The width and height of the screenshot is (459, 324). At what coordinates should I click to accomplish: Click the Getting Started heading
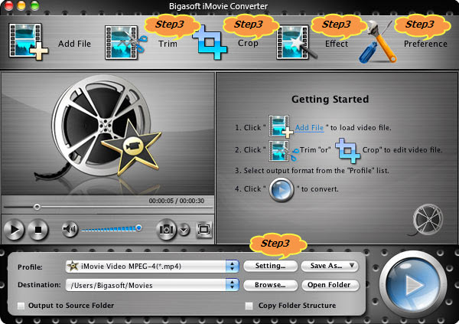point(330,99)
